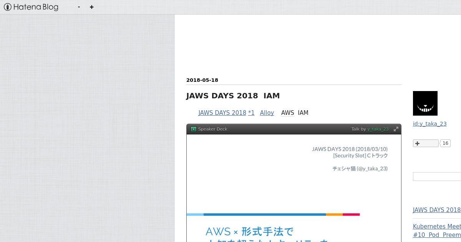Image resolution: width=461 pixels, height=242 pixels.
Task: Click the Cheshire cat profile avatar
Action: tap(425, 103)
